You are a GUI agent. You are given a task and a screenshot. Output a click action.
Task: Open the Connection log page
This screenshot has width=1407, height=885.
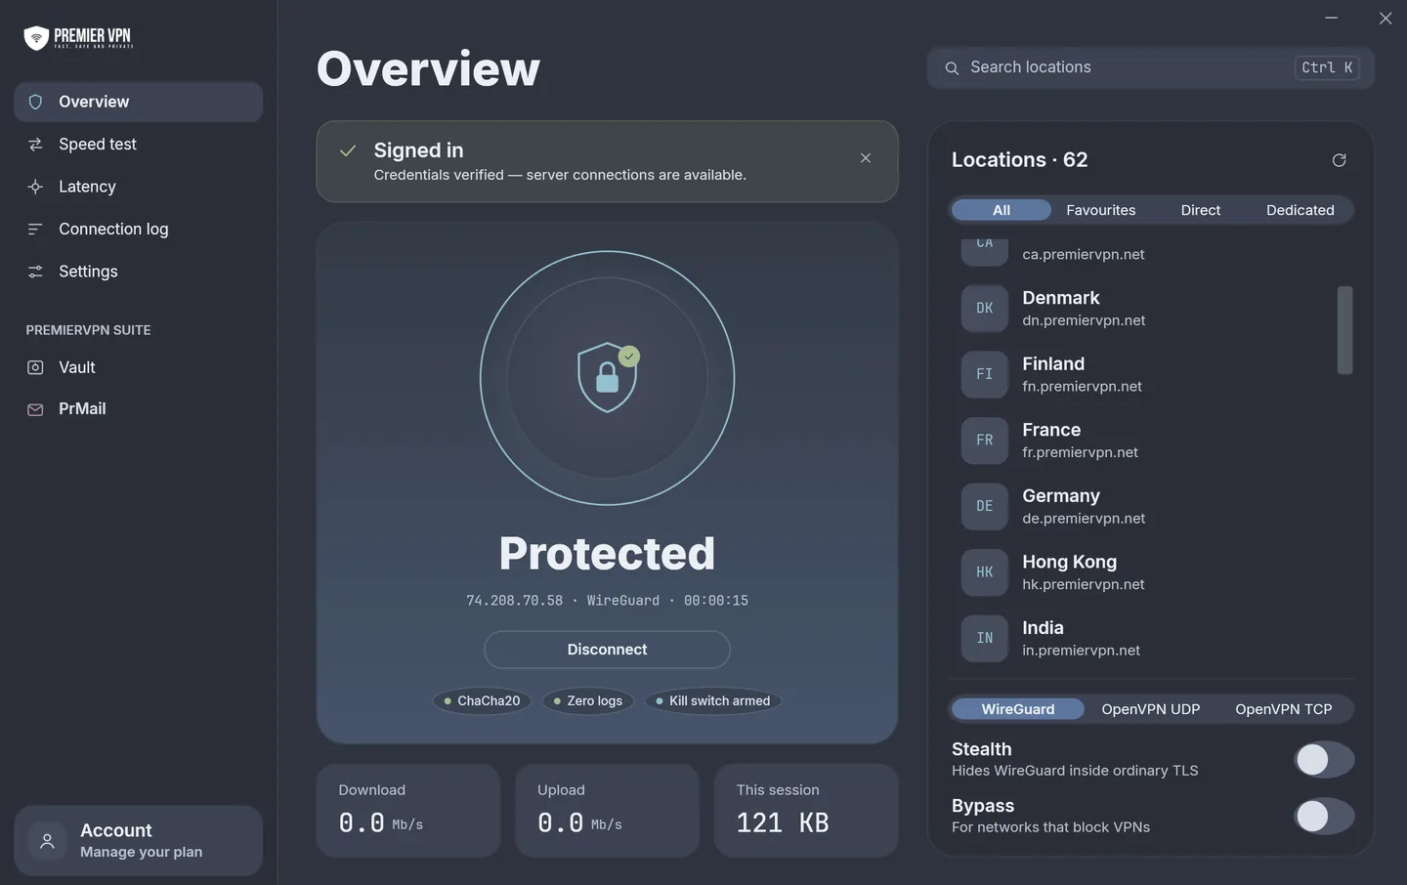point(139,230)
